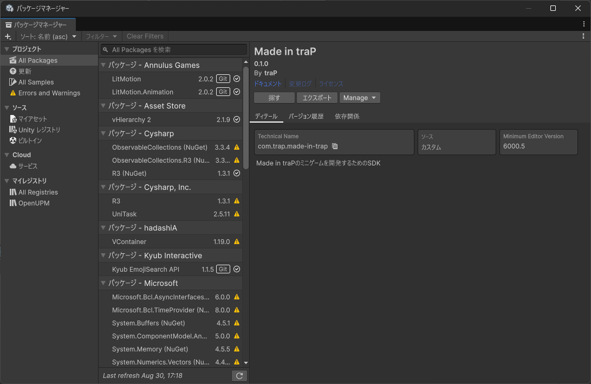Open the ライセンス link

331,84
